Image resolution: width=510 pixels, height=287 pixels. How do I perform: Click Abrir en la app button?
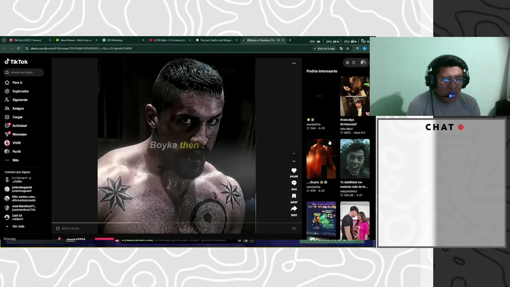coord(324,49)
